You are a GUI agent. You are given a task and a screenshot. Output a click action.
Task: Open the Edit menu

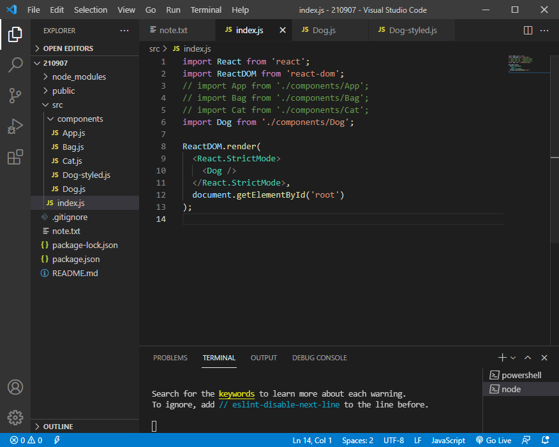pyautogui.click(x=57, y=10)
